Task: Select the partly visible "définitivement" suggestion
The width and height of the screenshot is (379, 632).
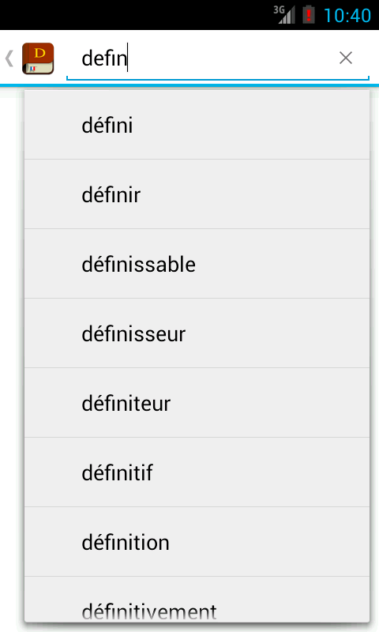Action: (197, 600)
